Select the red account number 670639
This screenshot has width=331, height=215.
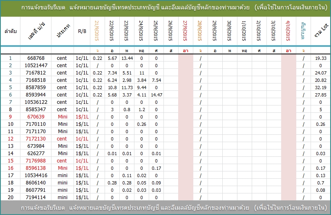[36, 117]
